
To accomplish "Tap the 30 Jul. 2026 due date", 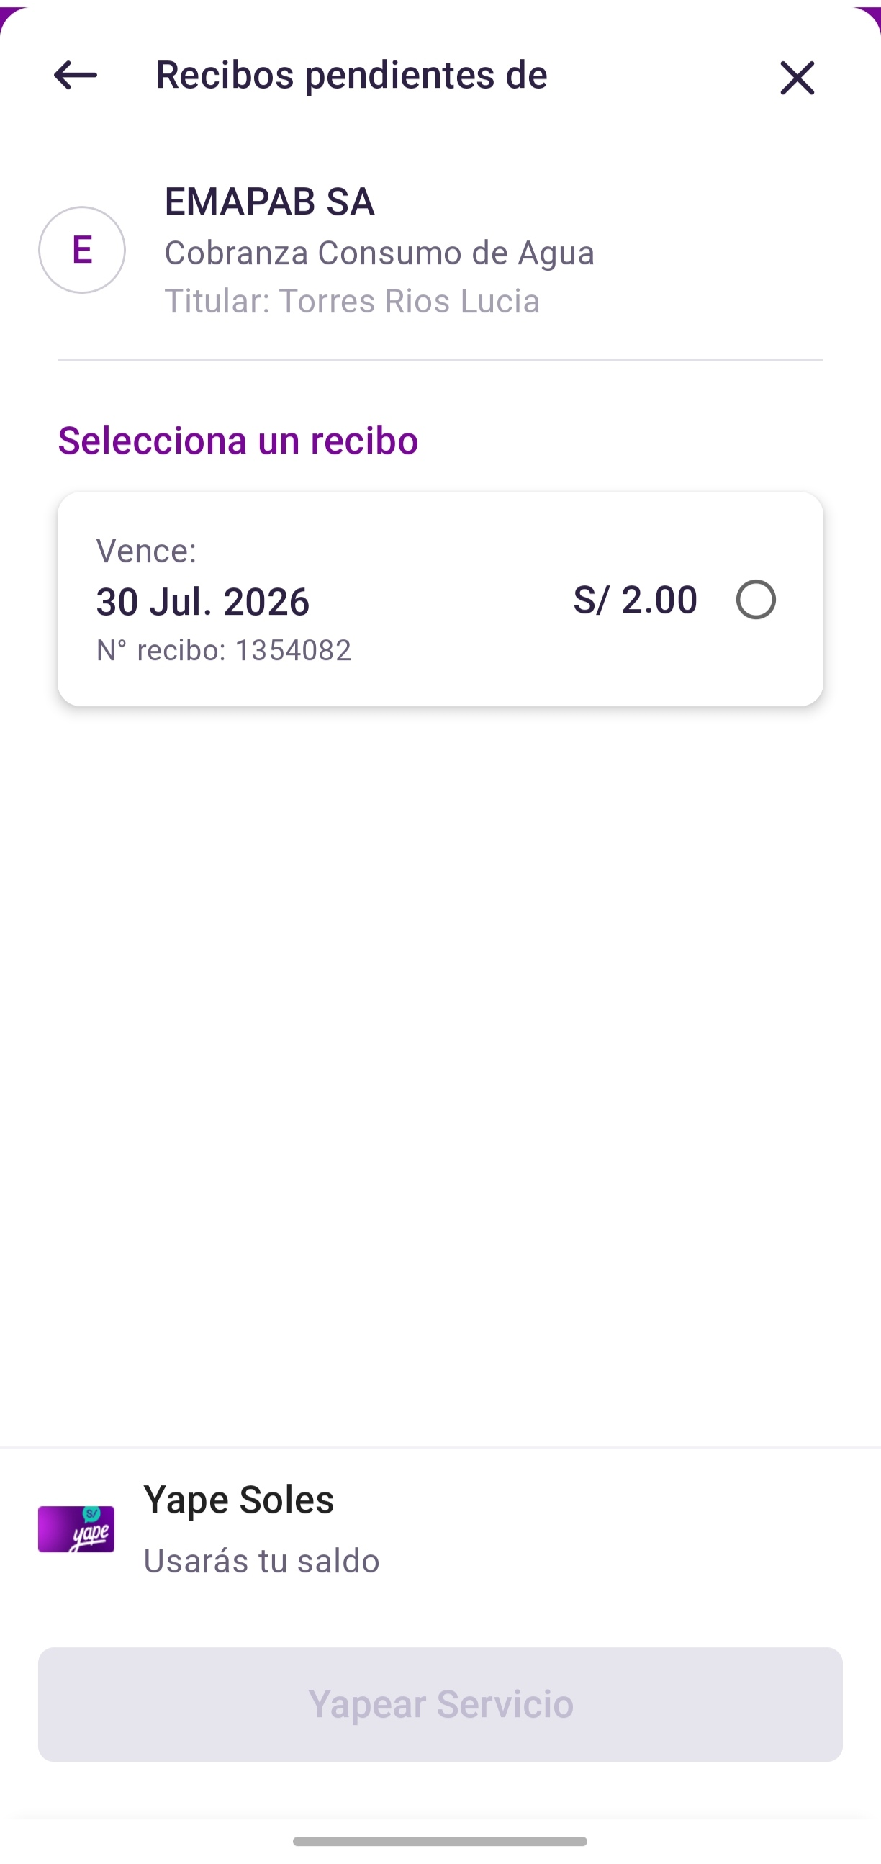I will point(203,601).
